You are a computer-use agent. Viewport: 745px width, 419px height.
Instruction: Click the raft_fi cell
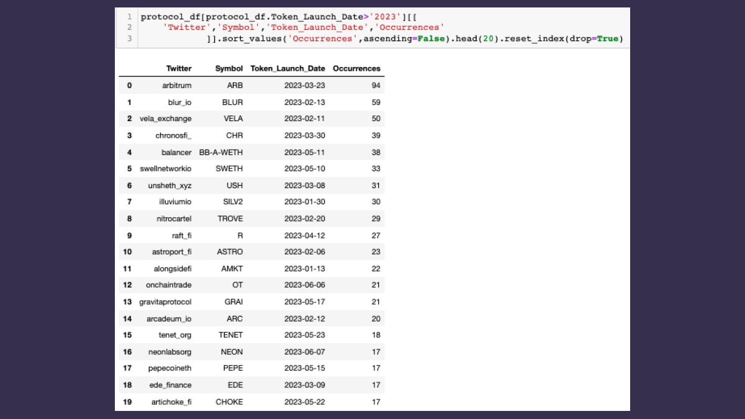[182, 235]
